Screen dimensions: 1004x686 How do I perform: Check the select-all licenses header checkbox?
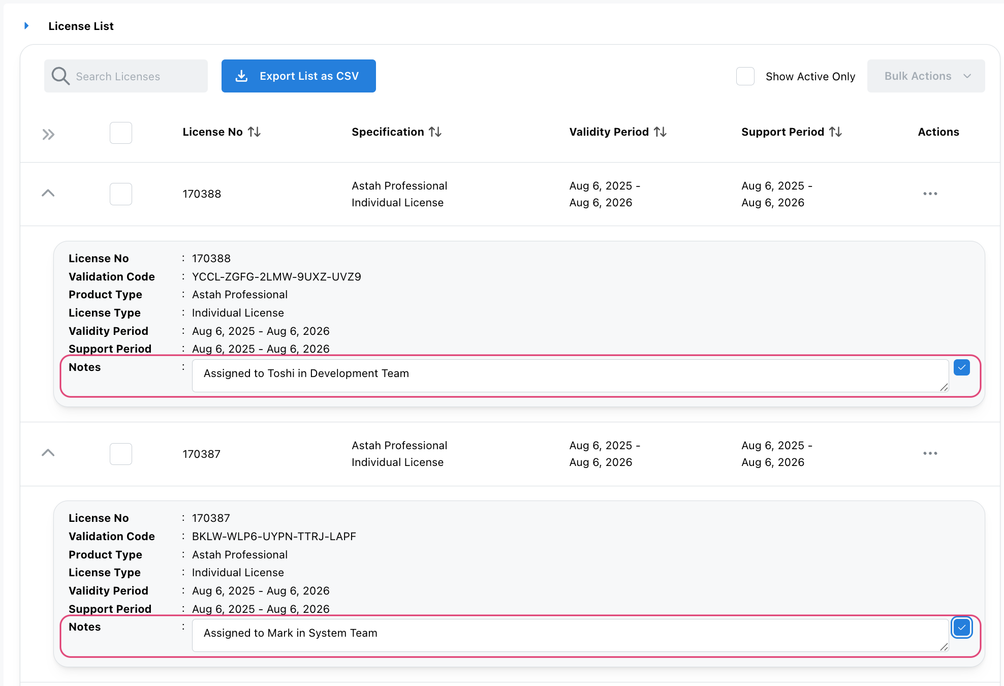coord(121,133)
